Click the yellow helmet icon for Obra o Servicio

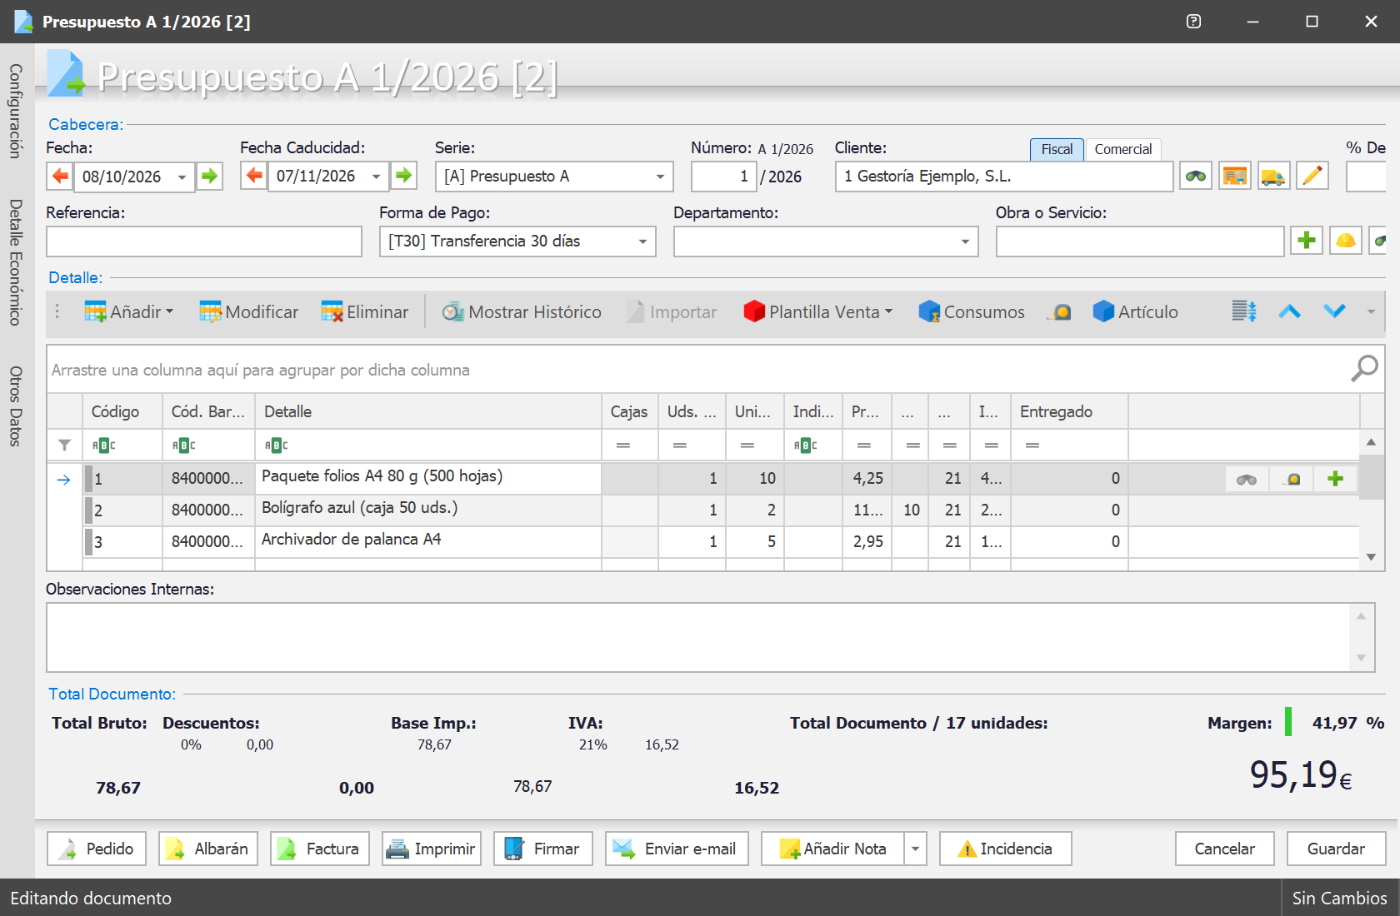click(x=1346, y=241)
